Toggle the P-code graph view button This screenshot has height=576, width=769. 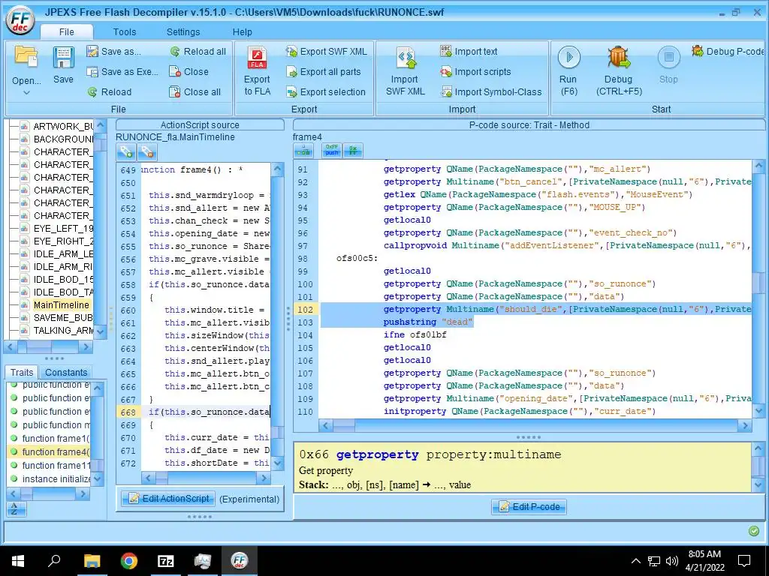[x=303, y=151]
